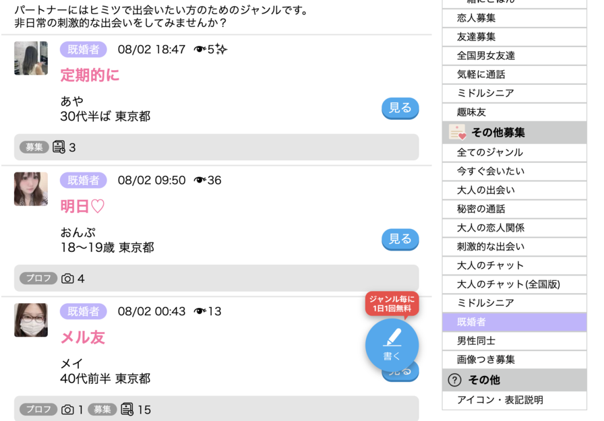The image size is (604, 421).
Task: Click the プロフ tag in おんぷ's post
Action: coord(38,278)
